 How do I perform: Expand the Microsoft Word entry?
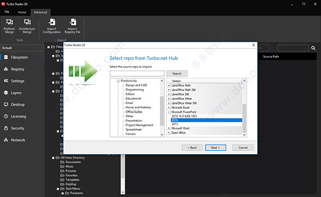tap(169, 128)
